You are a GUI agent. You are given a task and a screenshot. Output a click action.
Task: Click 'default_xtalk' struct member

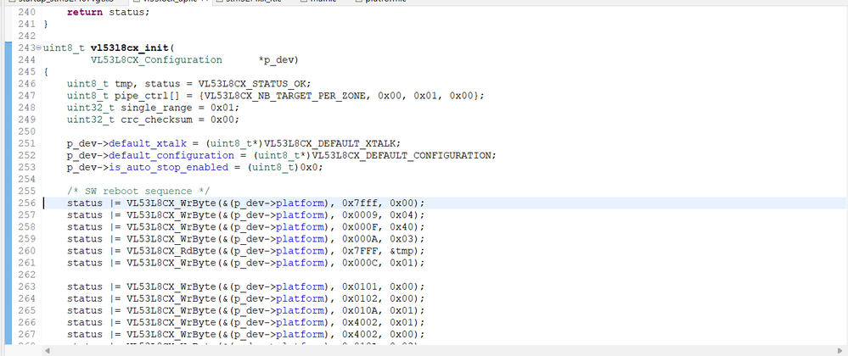[148, 144]
